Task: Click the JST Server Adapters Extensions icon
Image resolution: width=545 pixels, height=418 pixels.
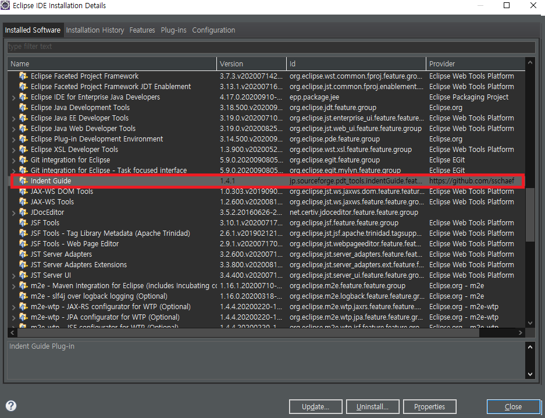Action: click(23, 265)
